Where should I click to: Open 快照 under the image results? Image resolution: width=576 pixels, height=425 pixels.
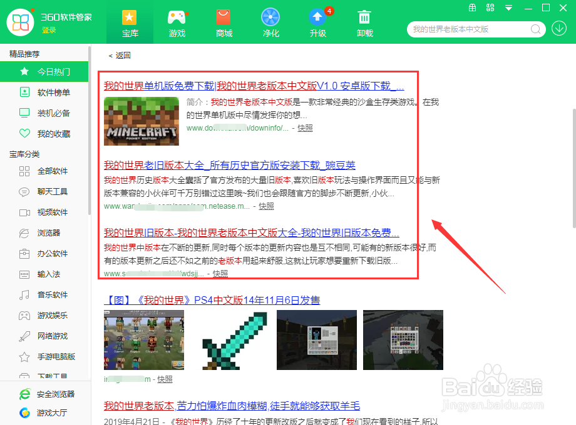(165, 379)
